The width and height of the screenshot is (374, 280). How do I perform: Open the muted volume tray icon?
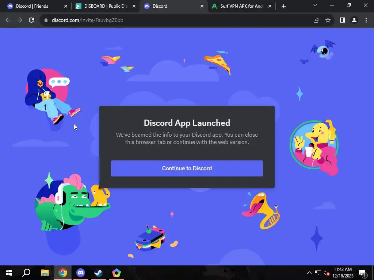point(327,273)
